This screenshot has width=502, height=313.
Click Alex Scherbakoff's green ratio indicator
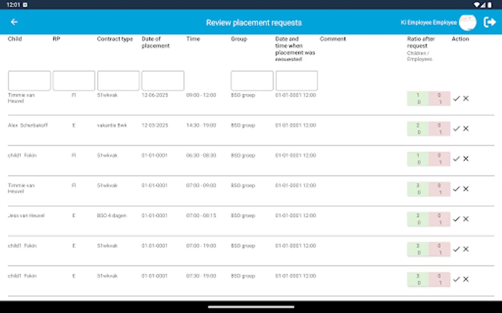click(418, 128)
